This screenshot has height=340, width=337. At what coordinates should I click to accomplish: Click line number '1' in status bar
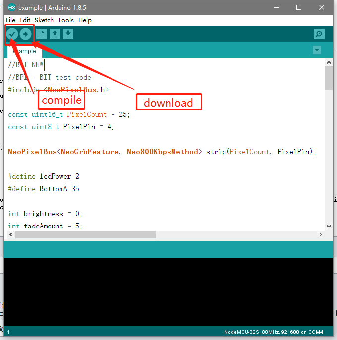[8, 332]
